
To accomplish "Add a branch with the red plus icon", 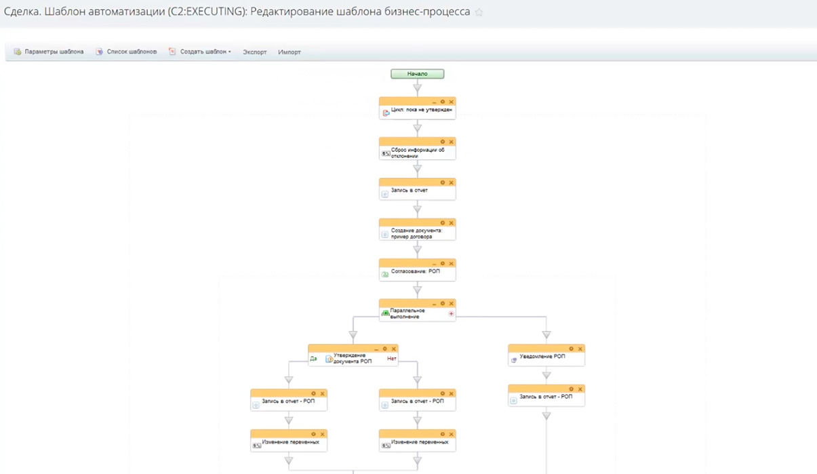I will coord(451,314).
